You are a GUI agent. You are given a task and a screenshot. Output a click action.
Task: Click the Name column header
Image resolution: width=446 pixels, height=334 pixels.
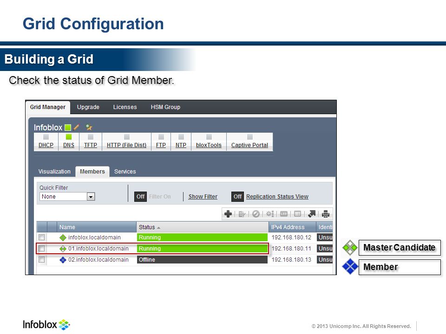tap(97, 227)
